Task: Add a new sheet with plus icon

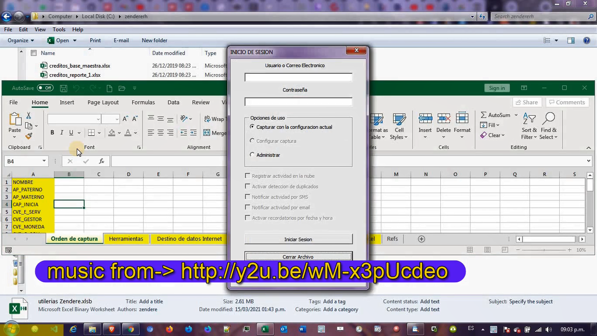Action: pos(421,239)
